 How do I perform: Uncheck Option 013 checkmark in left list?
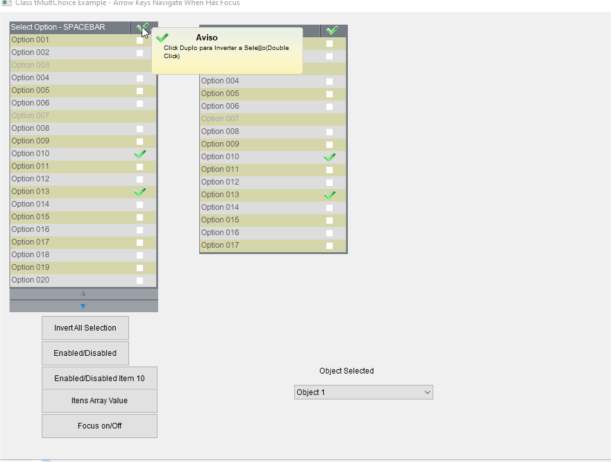(x=140, y=192)
